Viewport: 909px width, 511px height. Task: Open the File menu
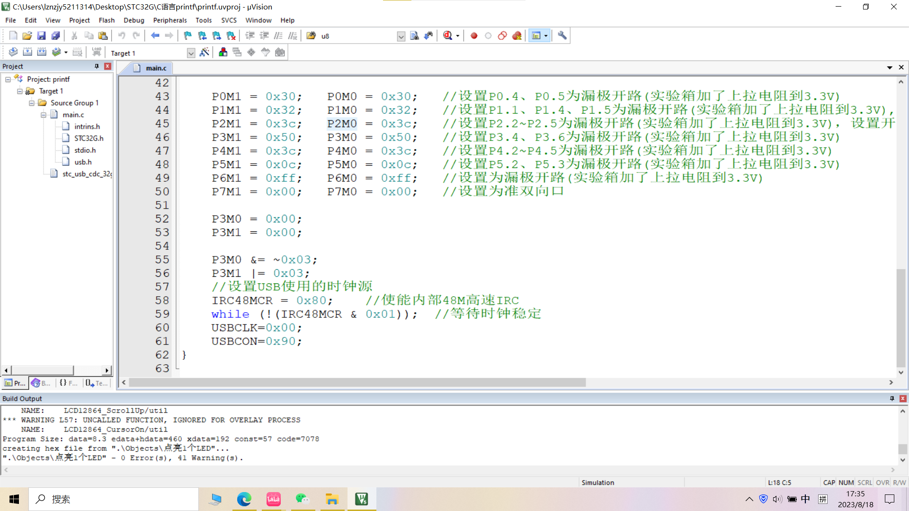pos(10,20)
